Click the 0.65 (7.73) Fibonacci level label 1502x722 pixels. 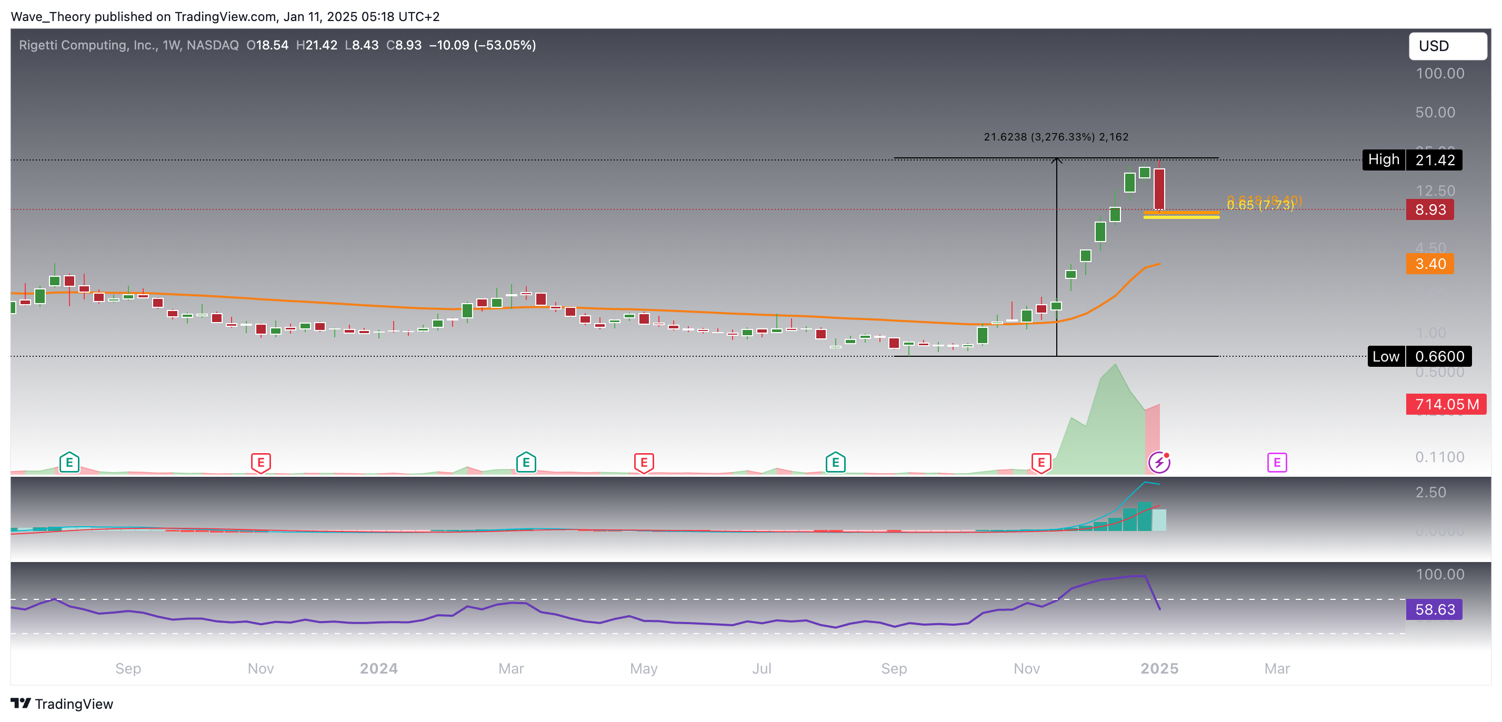1260,205
